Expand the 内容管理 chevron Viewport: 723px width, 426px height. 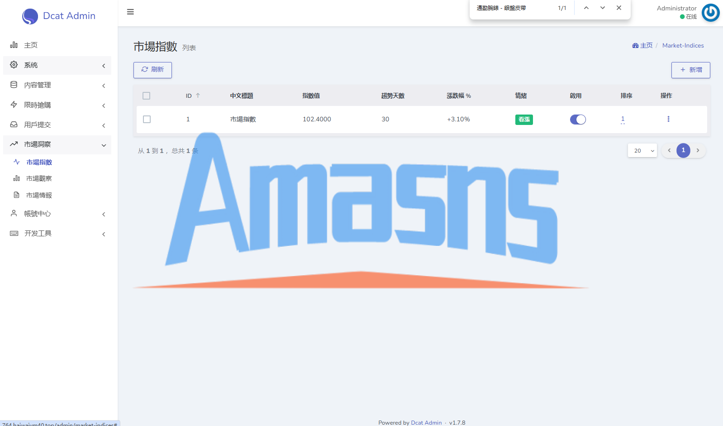(104, 86)
